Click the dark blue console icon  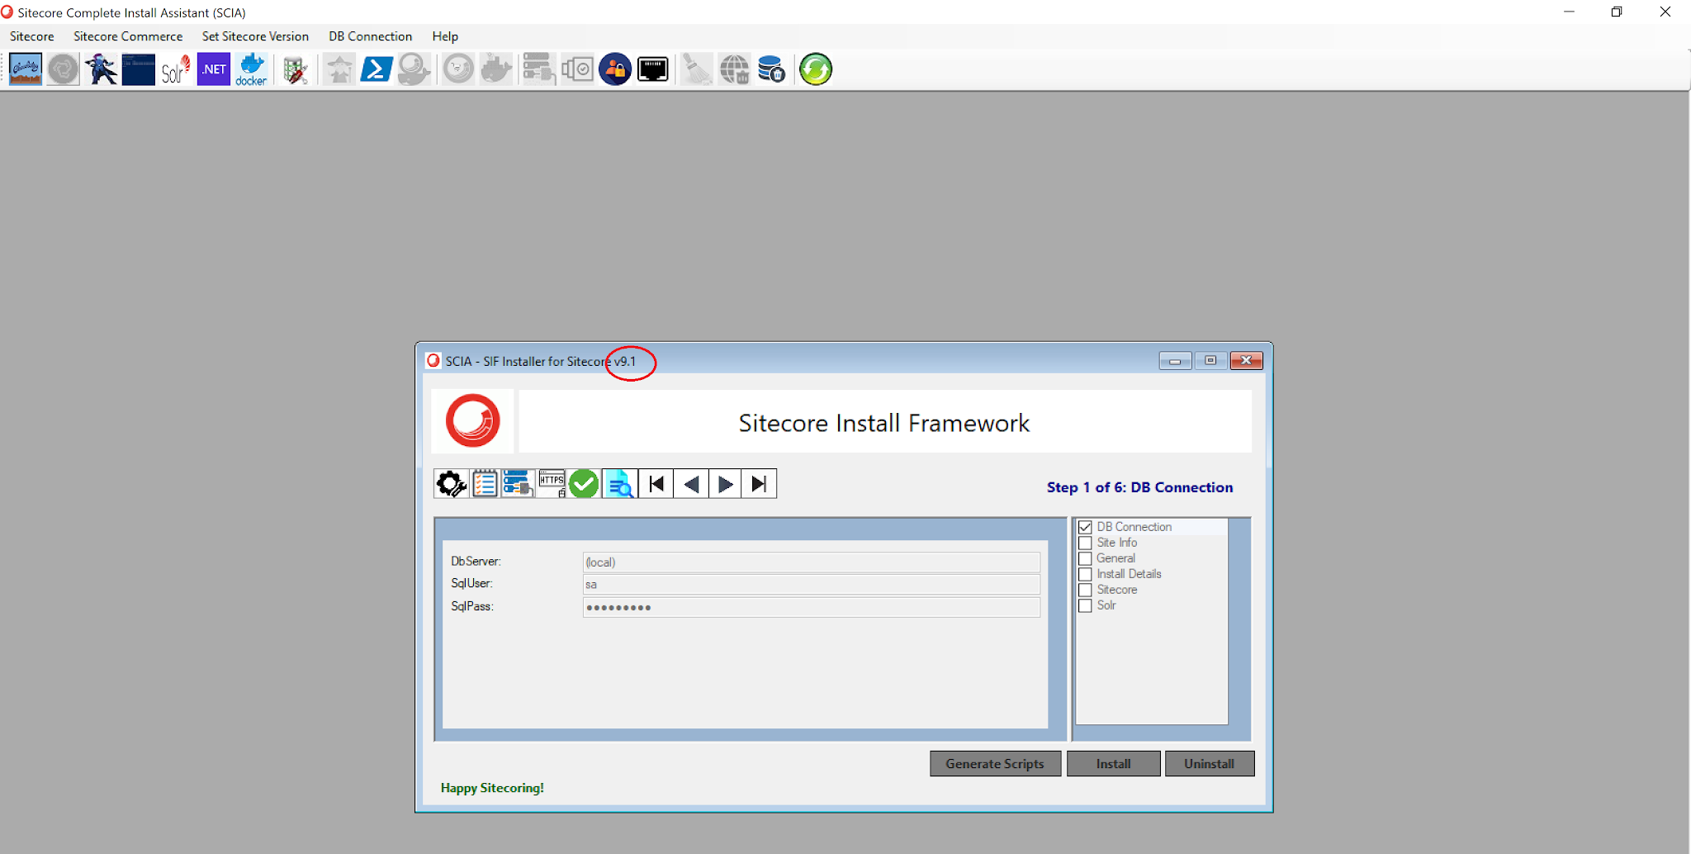tap(138, 69)
